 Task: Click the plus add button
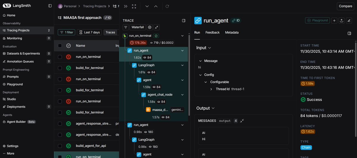click(x=334, y=20)
